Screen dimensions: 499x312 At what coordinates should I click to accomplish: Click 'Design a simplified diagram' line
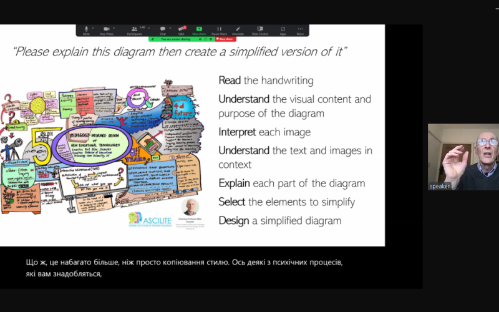coord(280,221)
